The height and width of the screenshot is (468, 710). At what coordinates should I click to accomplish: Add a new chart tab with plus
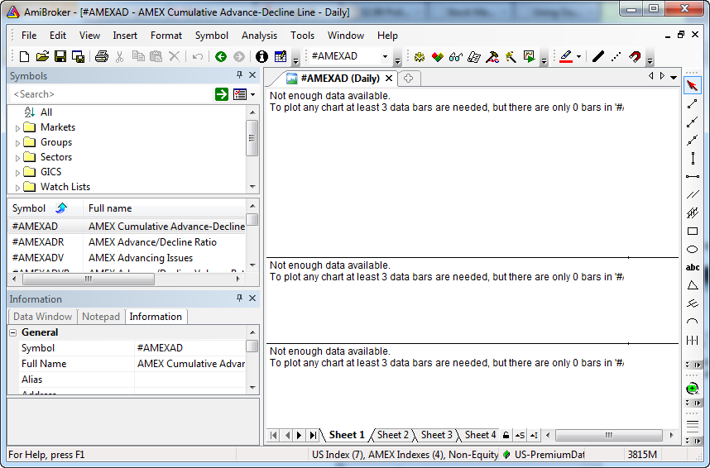(408, 79)
